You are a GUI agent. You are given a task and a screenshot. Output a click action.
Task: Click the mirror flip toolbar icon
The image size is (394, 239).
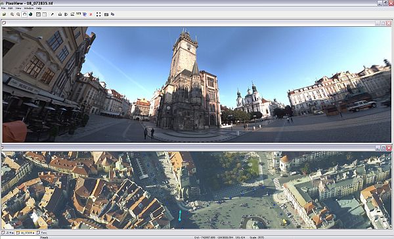(66, 14)
